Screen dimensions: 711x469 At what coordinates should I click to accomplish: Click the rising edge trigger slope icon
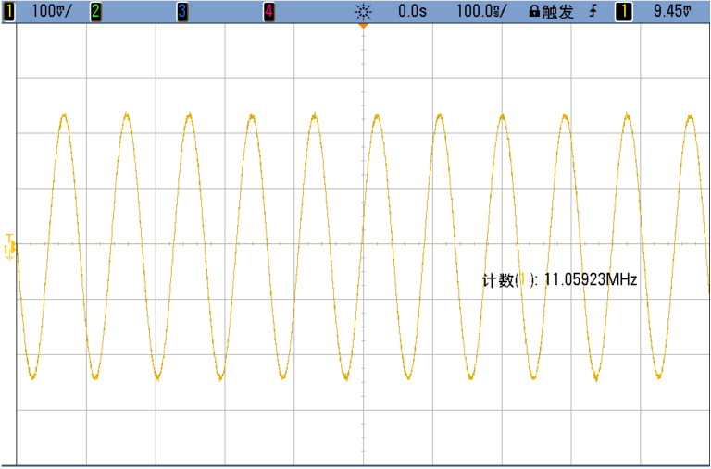[x=592, y=11]
